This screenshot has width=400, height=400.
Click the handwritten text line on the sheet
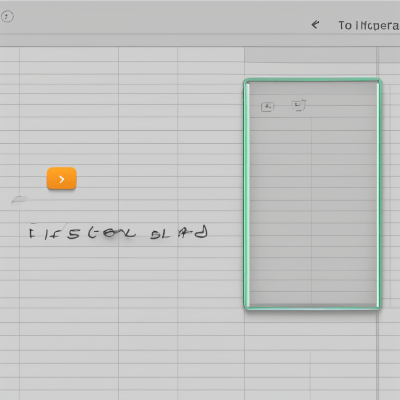118,232
